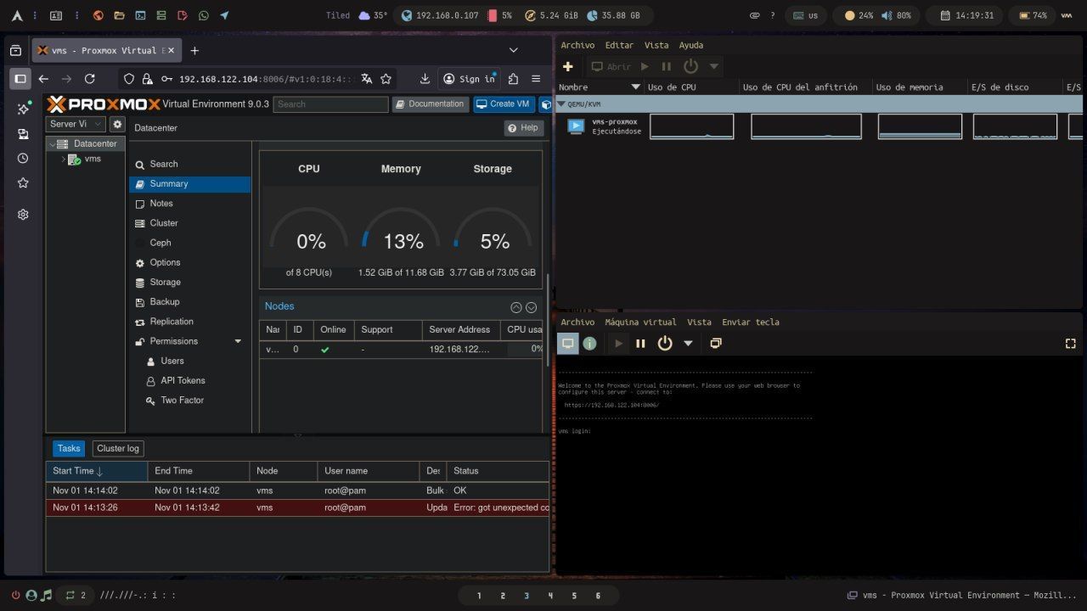This screenshot has width=1087, height=611.
Task: Reload the Proxmox page in browser
Action: point(91,79)
